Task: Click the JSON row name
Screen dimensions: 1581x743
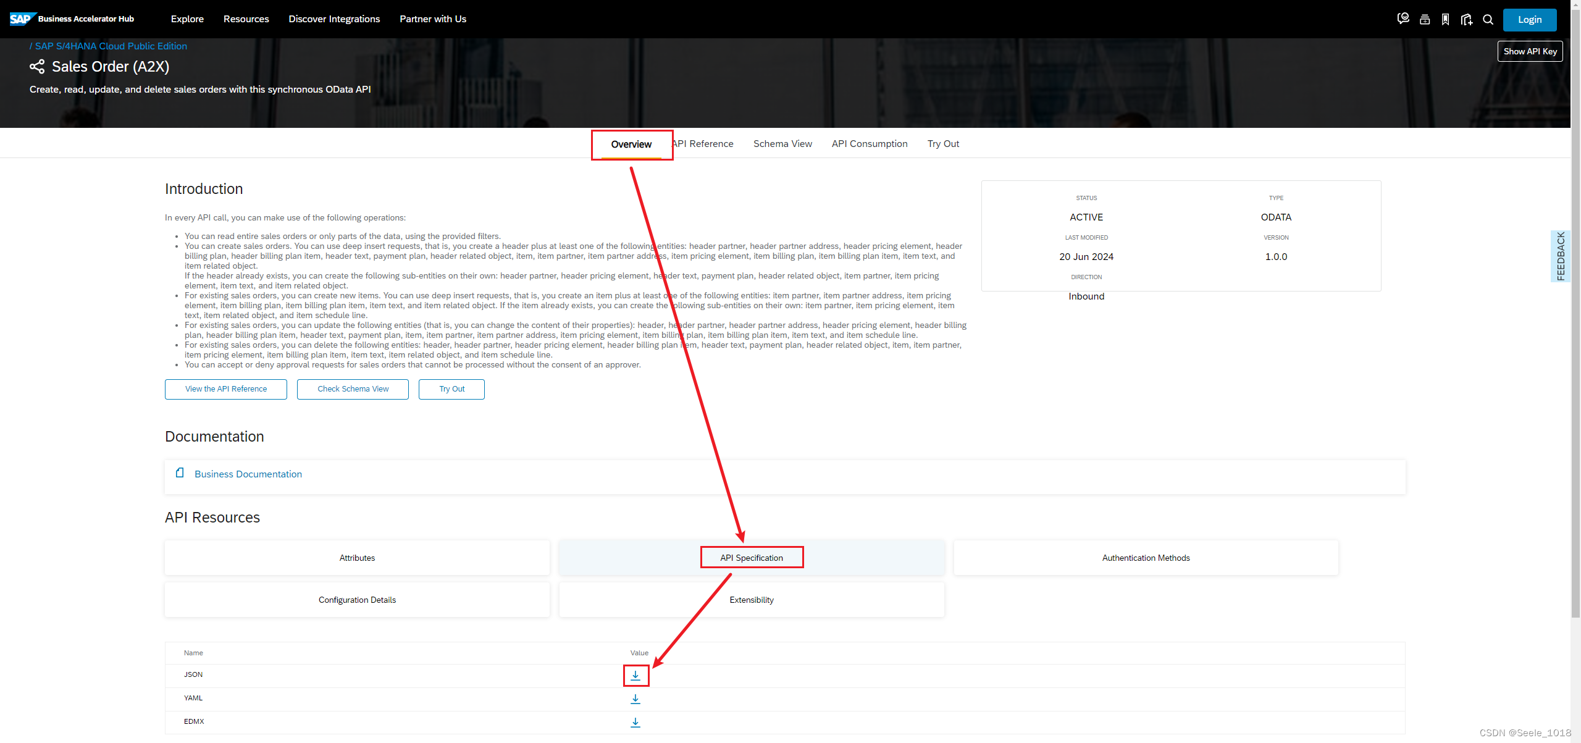Action: tap(193, 674)
